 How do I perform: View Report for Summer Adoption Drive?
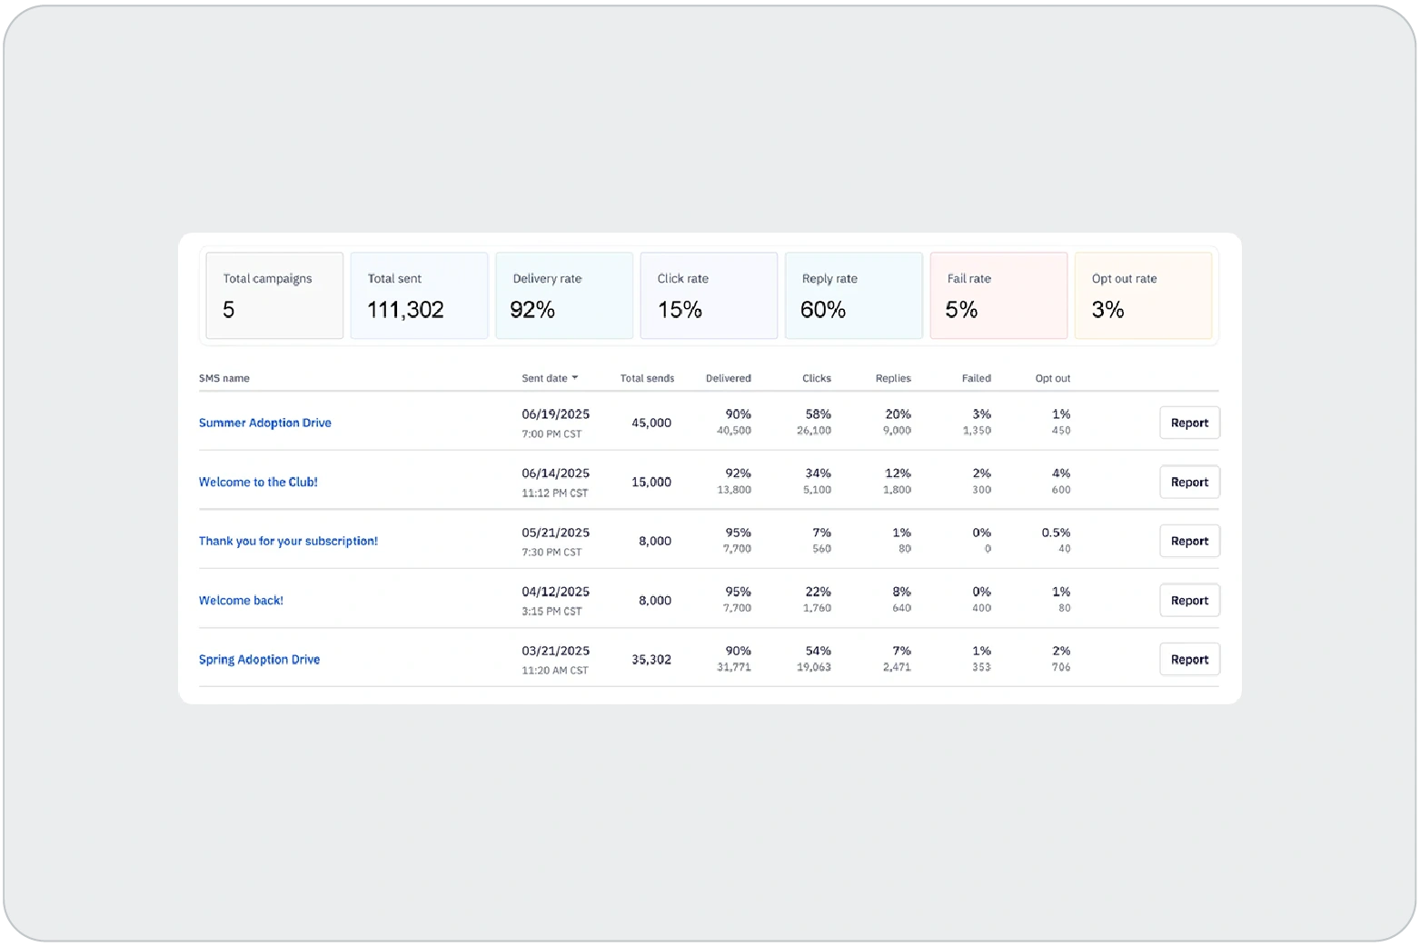tap(1188, 423)
